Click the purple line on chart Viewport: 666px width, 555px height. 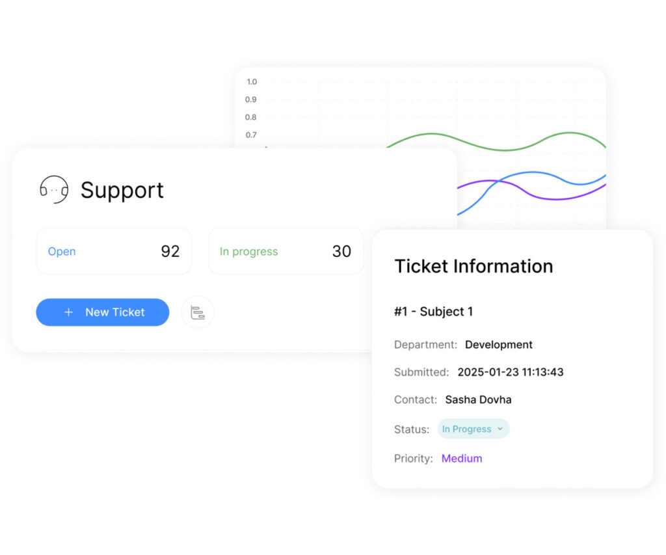click(553, 198)
